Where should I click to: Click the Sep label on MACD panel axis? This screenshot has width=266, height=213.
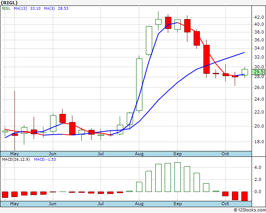tap(177, 204)
